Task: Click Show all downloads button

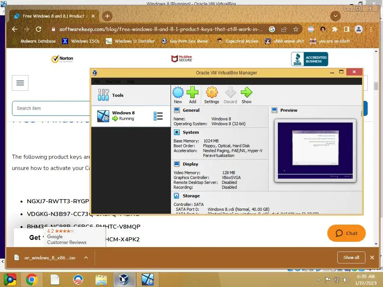Action: point(351,257)
